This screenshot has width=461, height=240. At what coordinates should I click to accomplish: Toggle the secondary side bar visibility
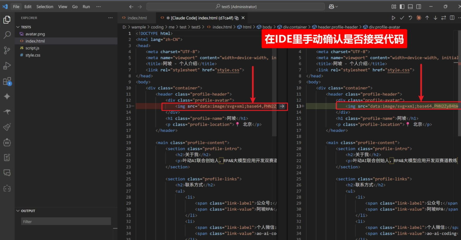tap(419, 6)
